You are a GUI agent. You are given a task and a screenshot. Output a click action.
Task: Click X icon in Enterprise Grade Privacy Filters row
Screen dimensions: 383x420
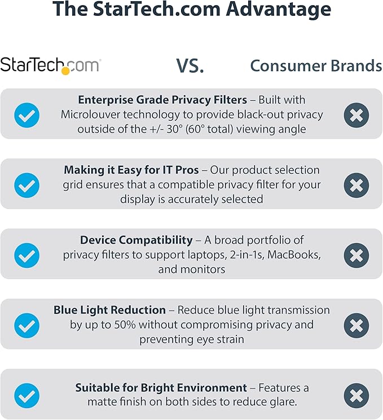click(x=356, y=115)
